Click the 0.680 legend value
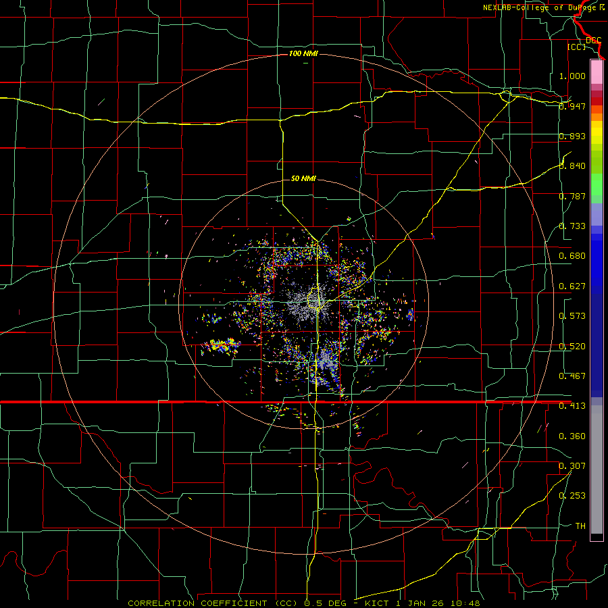The image size is (608, 608). coord(572,255)
